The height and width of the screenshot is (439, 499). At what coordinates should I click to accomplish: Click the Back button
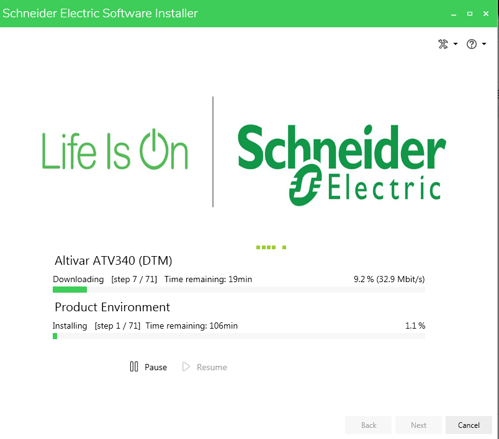point(368,425)
